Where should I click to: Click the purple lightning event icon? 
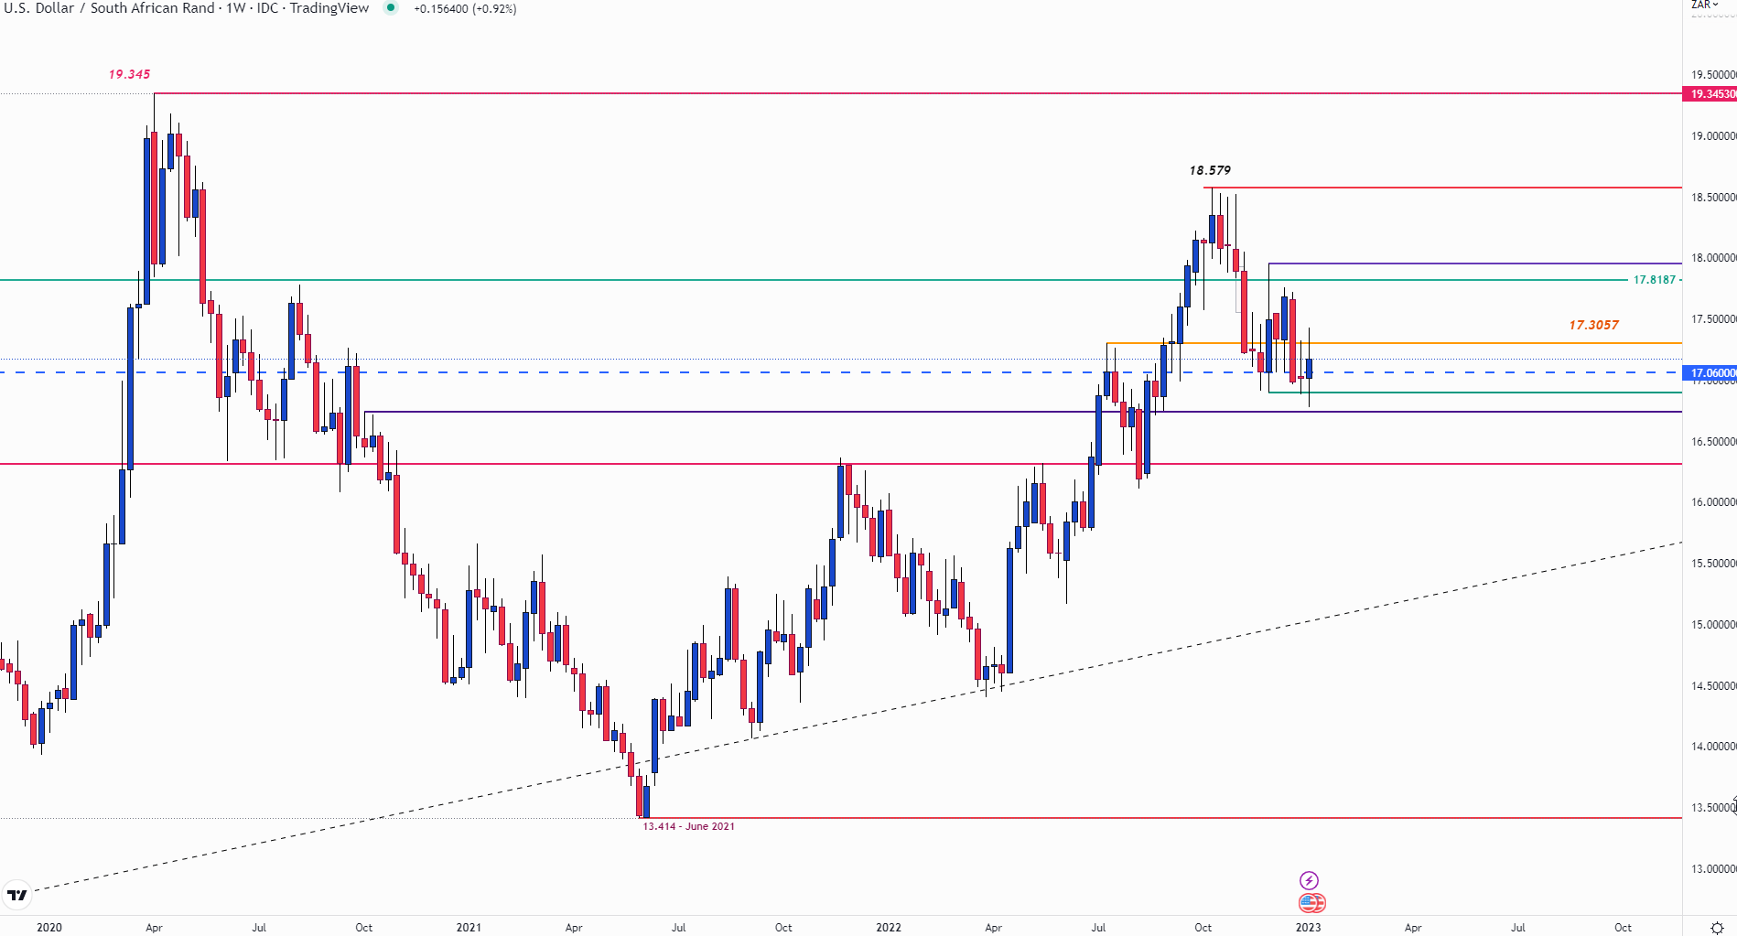[x=1309, y=880]
